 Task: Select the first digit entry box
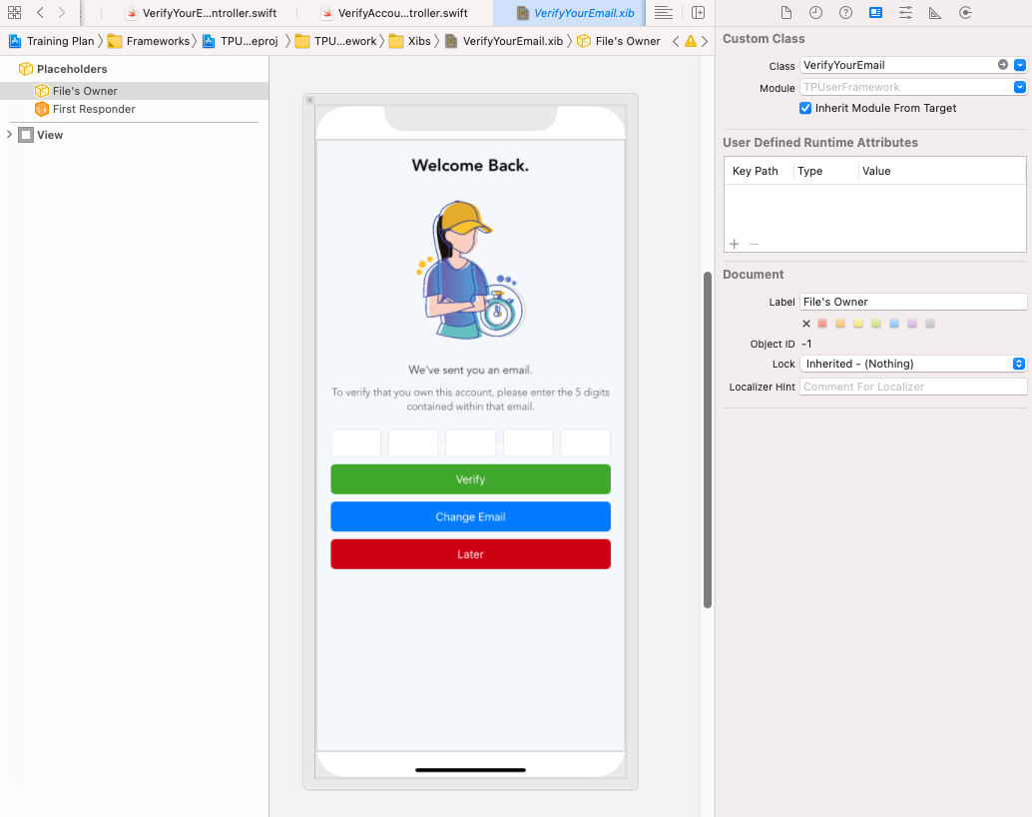tap(356, 442)
